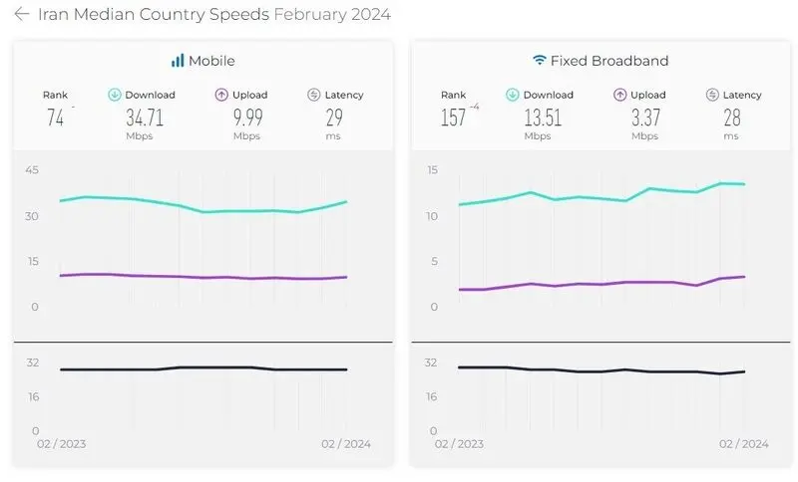This screenshot has width=798, height=482.
Task: Click the back arrow beside Iran title
Action: click(x=21, y=14)
